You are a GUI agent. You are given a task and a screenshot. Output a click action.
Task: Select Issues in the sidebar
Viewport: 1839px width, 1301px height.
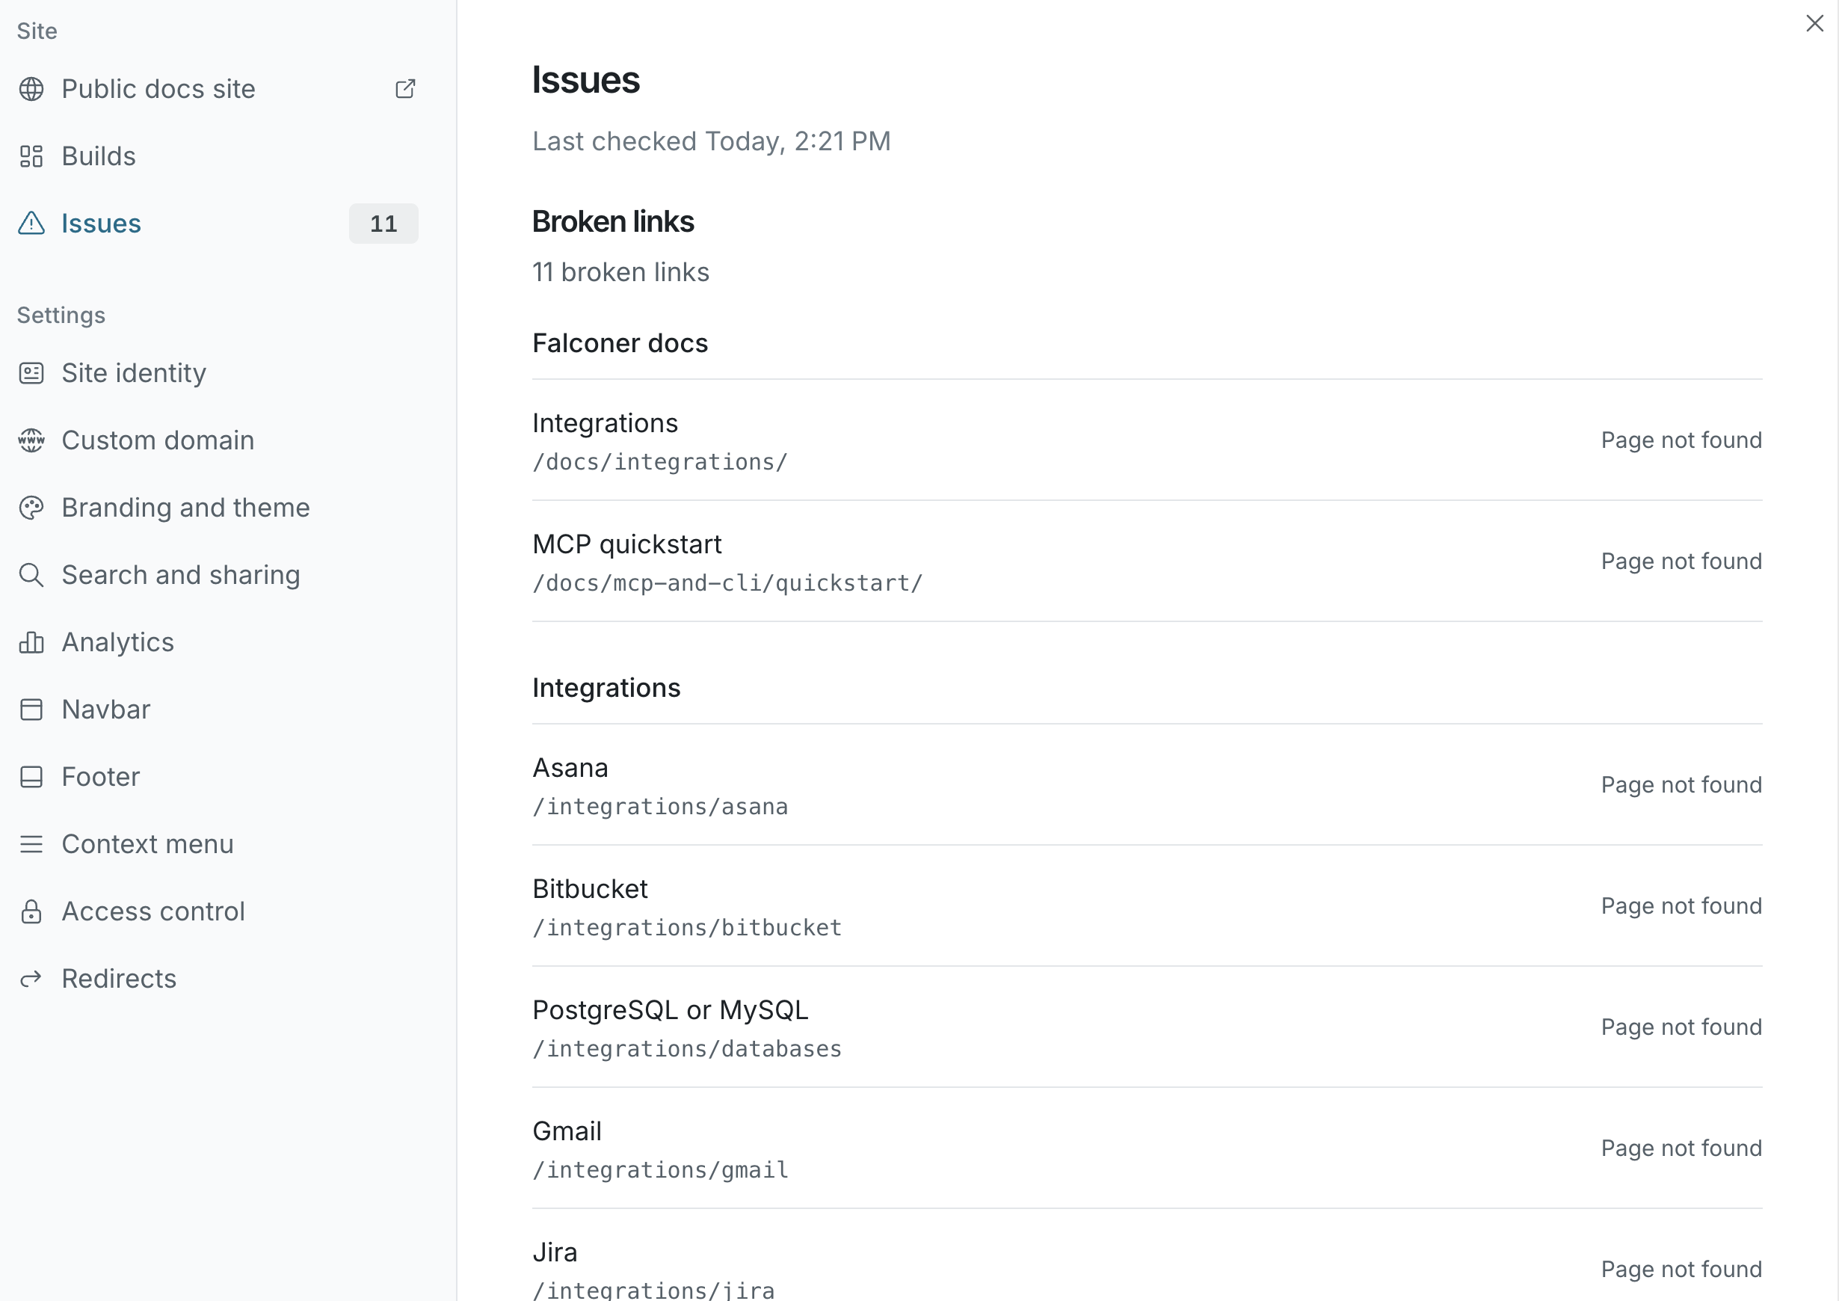pos(217,224)
